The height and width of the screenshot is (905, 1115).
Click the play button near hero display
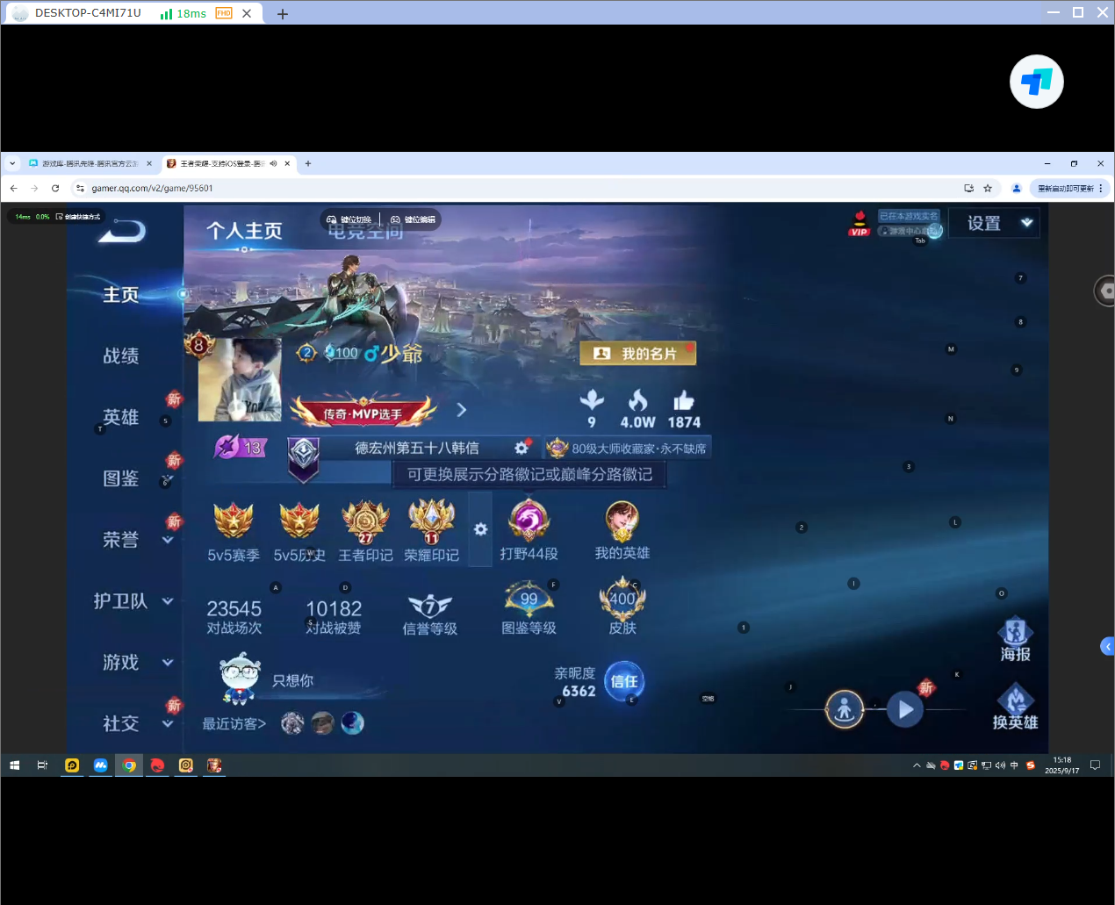(905, 709)
